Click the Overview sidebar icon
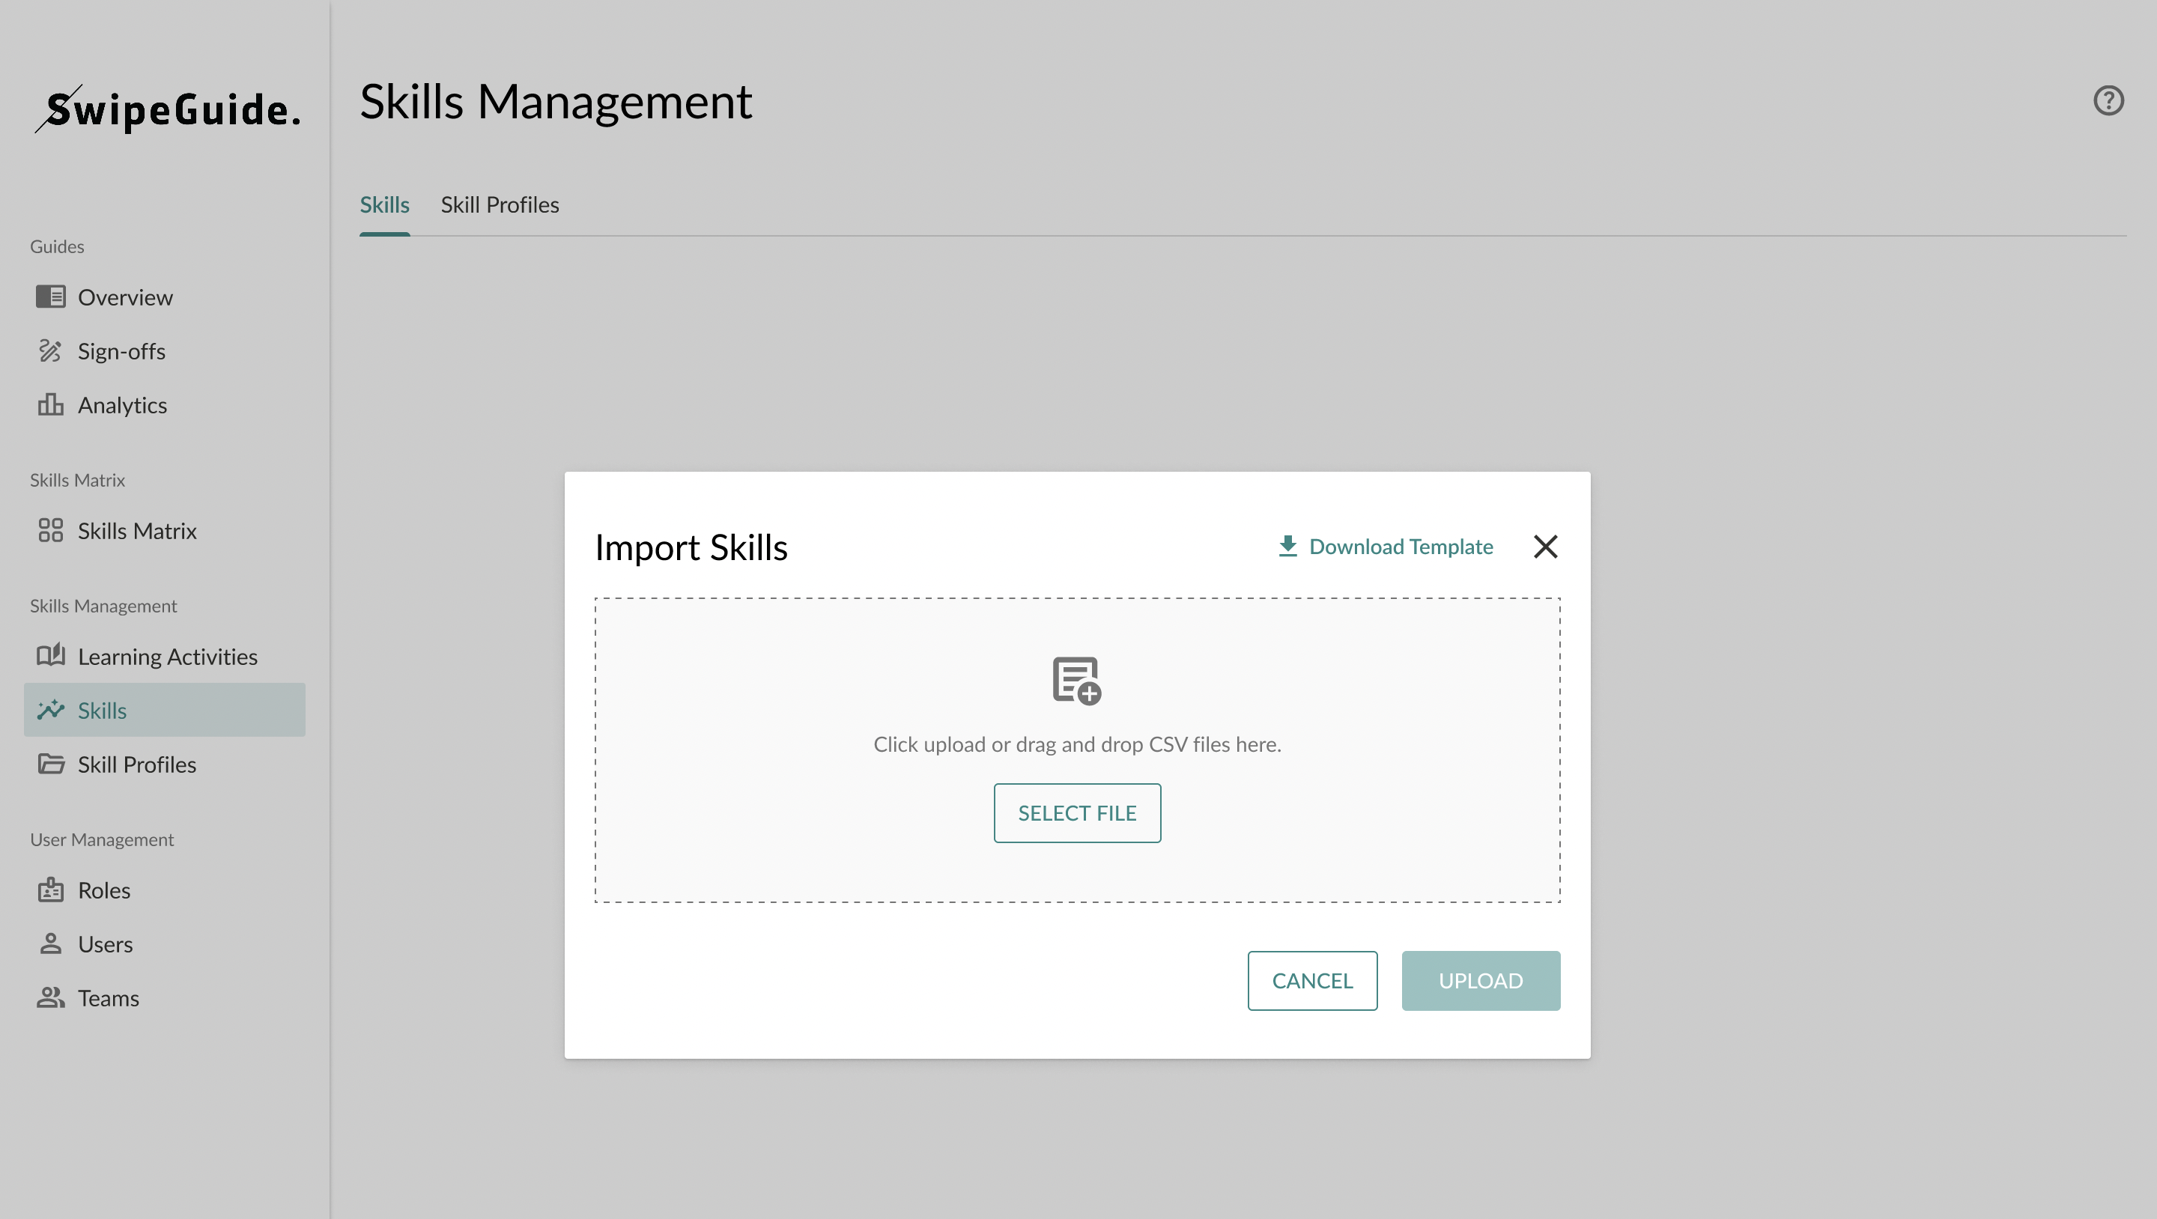Viewport: 2157px width, 1219px height. coord(50,297)
